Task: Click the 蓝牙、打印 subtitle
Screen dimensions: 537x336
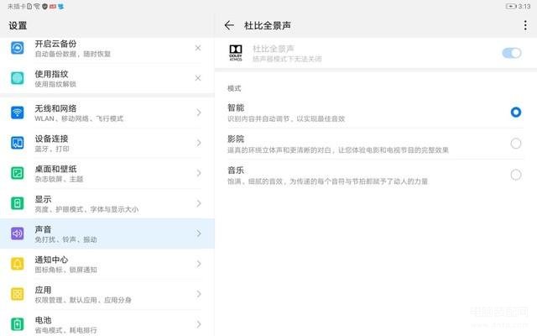Action: [52, 149]
